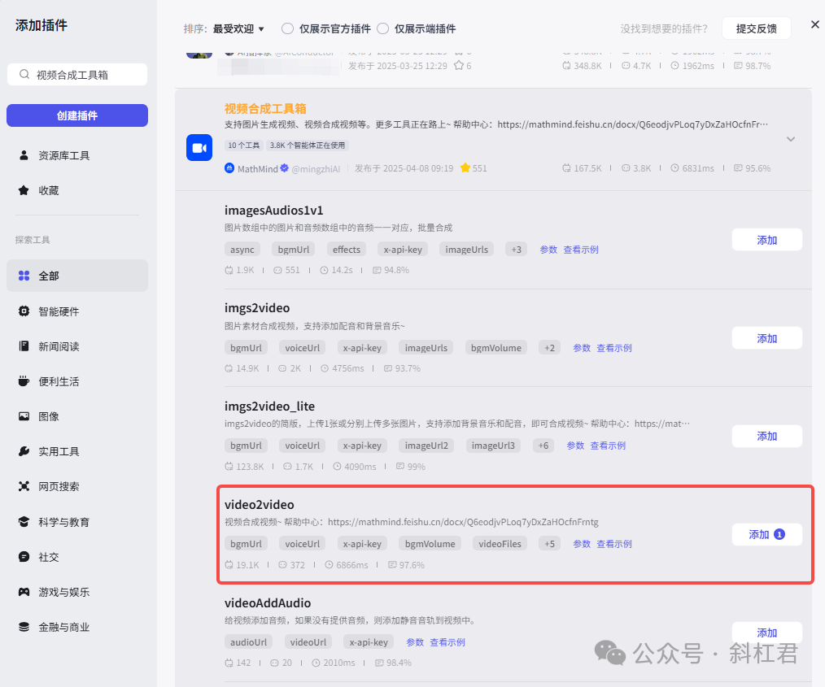The width and height of the screenshot is (825, 687).
Task: Click the 便利生活 cup icon
Action: point(24,381)
